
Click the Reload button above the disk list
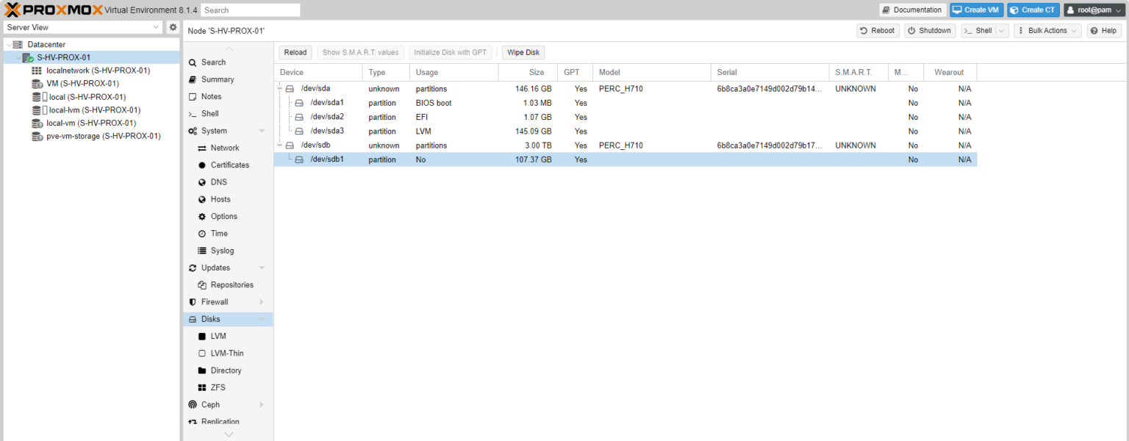[x=295, y=52]
